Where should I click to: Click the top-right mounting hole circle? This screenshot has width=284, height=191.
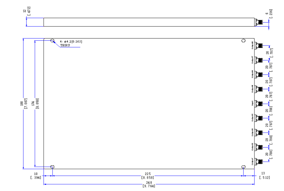[x=244, y=40]
